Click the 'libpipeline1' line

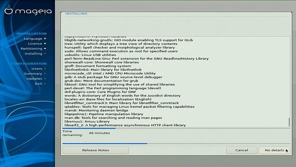pyautogui.click(x=104, y=114)
